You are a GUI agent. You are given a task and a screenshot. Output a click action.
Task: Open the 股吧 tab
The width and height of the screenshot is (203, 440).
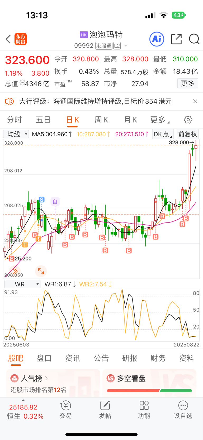tap(16, 358)
